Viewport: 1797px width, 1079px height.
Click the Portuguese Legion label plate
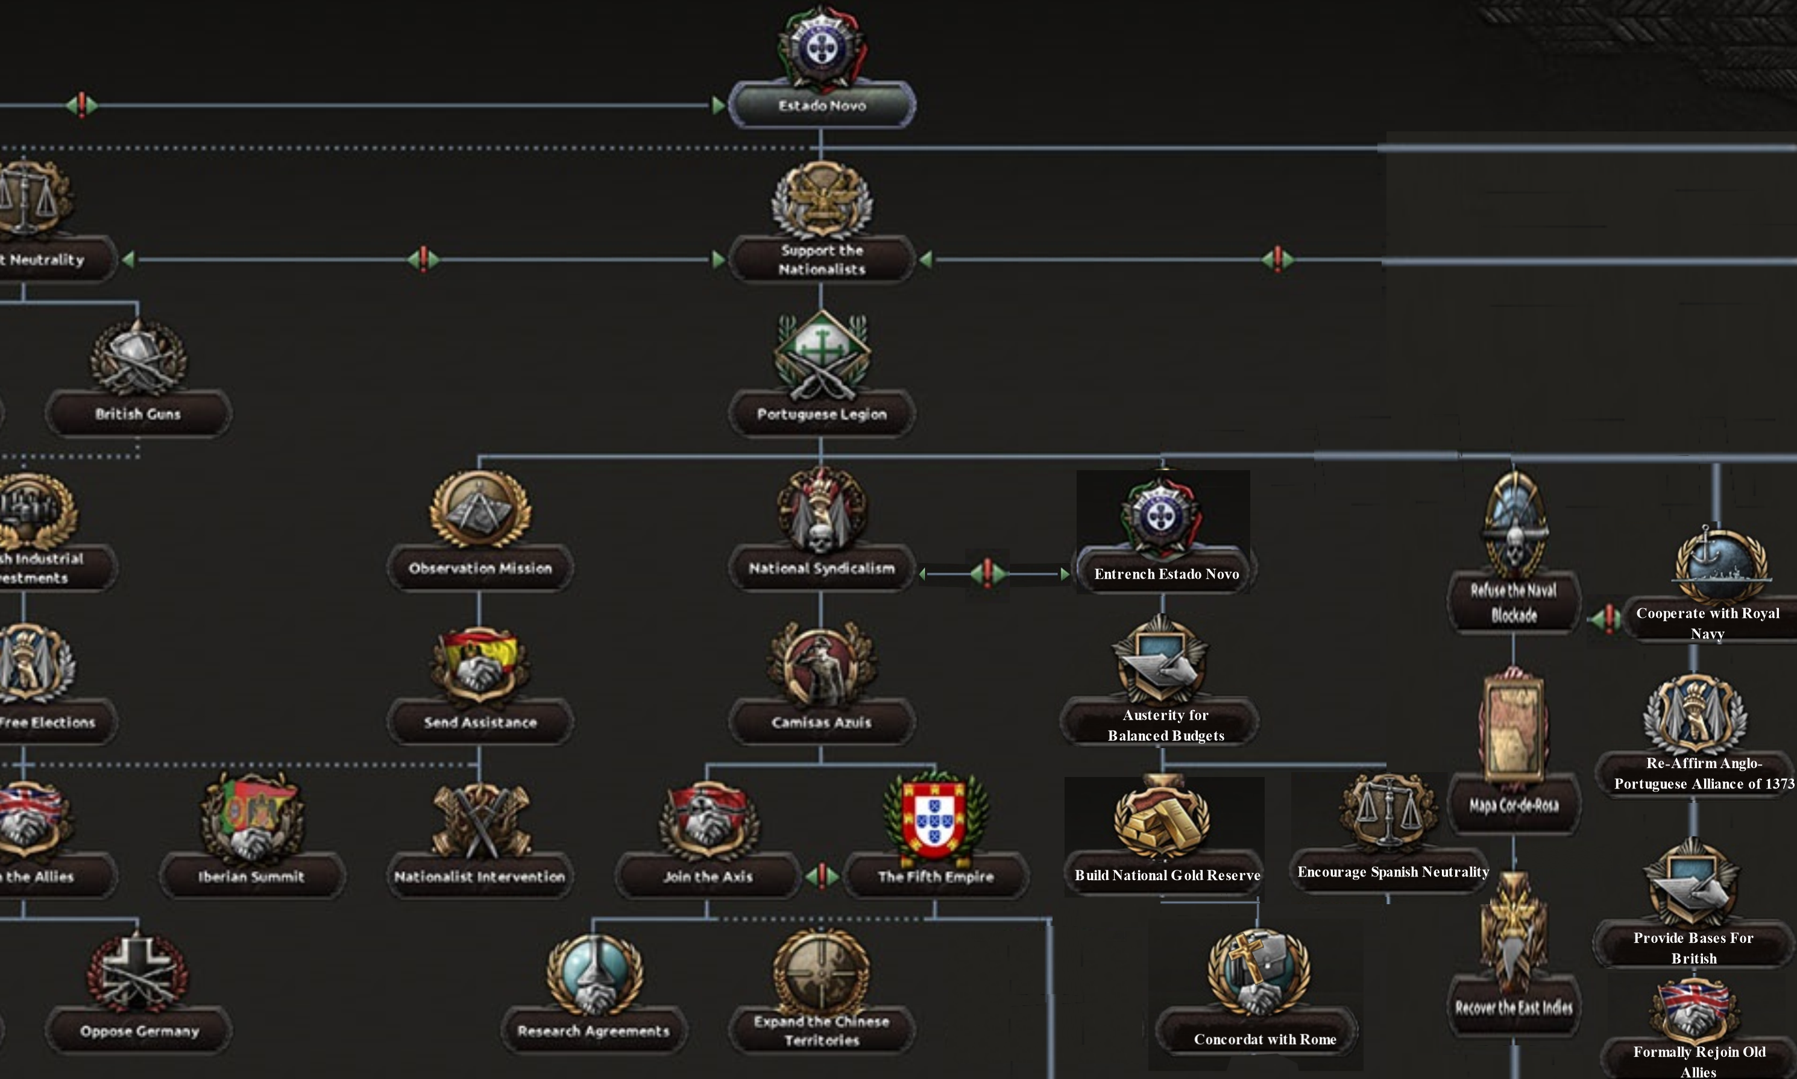(822, 414)
